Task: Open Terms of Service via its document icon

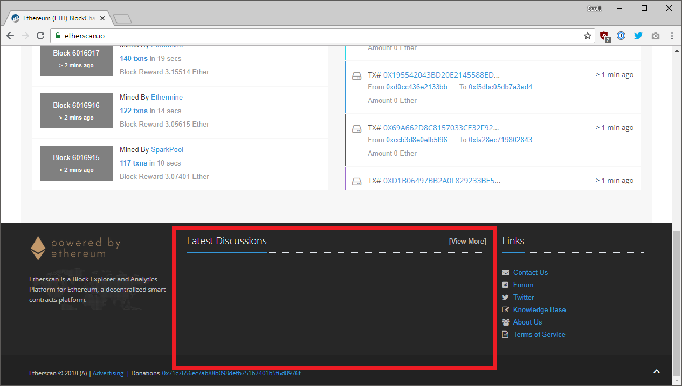Action: coord(506,334)
